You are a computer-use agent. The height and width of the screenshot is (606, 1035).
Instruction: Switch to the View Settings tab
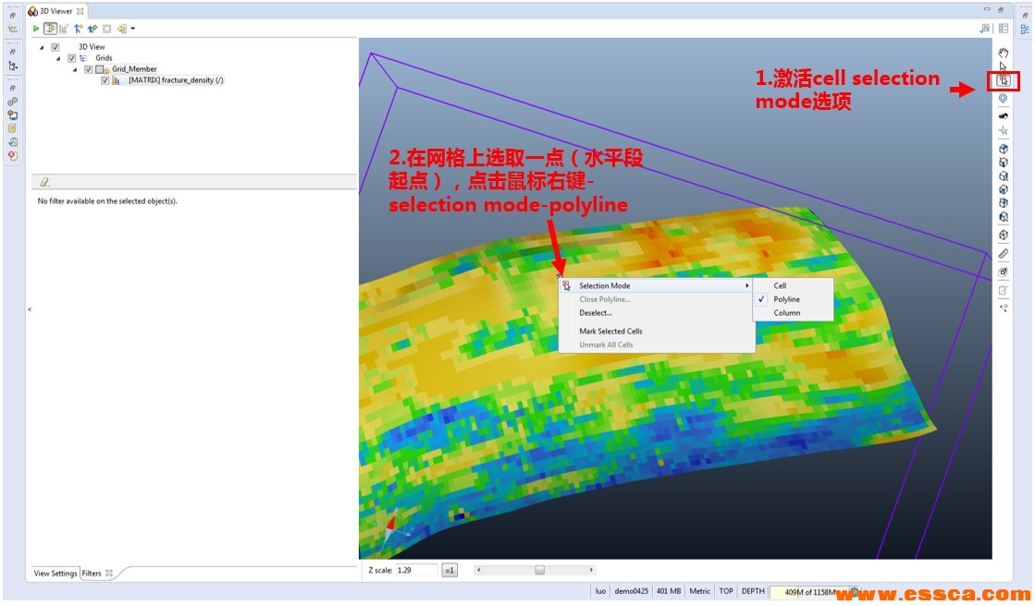[x=55, y=574]
